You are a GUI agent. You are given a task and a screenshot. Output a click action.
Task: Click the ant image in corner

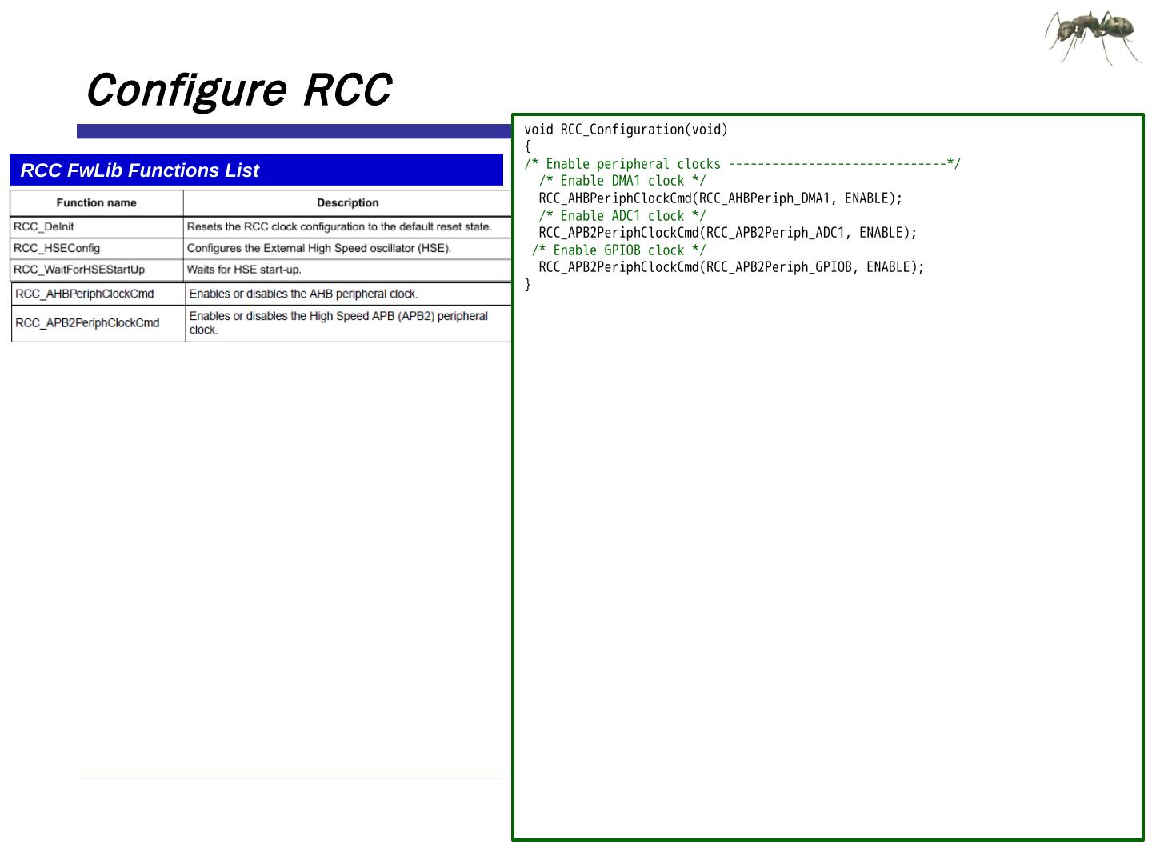1094,37
